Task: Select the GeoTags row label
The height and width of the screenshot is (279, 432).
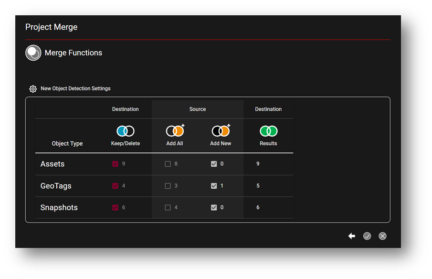Action: pos(56,186)
